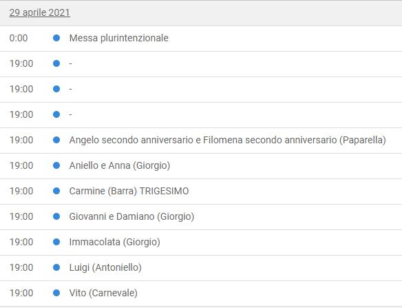Click the blue dot beside Giovanni e Damiano

pos(56,216)
